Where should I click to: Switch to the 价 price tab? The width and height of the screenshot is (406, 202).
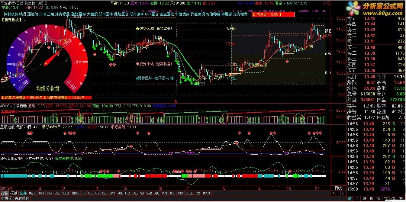pos(357,198)
